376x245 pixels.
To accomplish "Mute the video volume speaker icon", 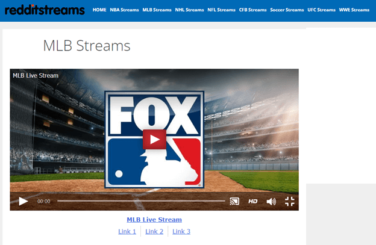I will 271,202.
